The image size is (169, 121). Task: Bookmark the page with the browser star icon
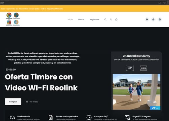[165, 3]
